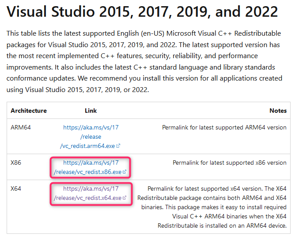Select the ARM64 architecture cell
295x240 pixels.
[x=19, y=127]
